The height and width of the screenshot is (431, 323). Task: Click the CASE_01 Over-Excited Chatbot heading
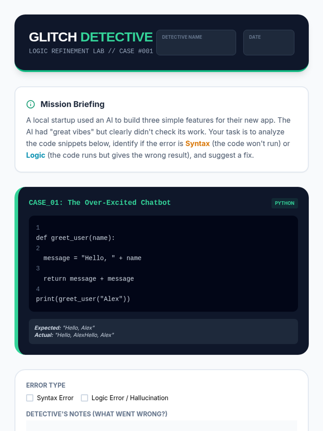point(100,203)
